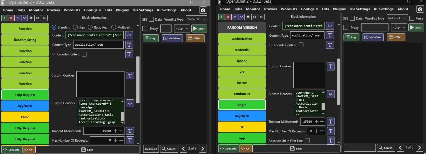The image size is (426, 154).
Task: Click the red delete block icon in right window
Action: click(x=228, y=17)
